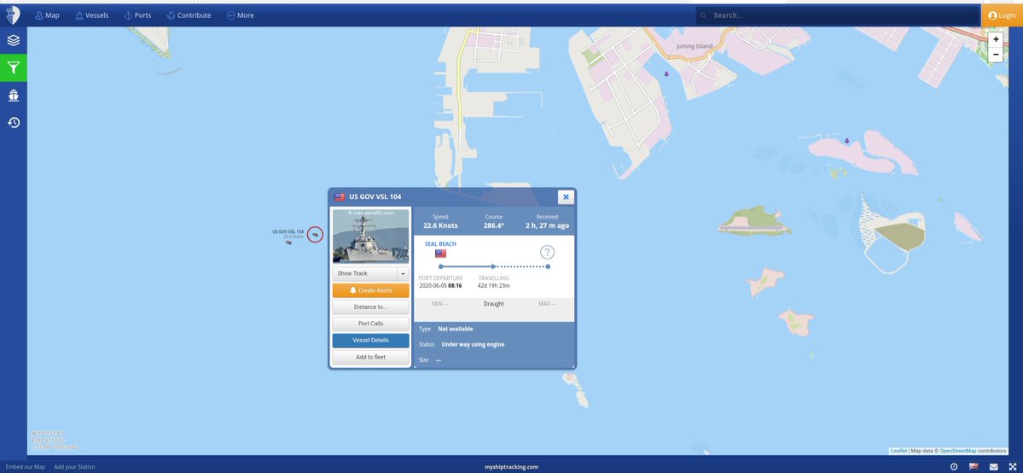
Task: Click the US GOV VSL 104 map label
Action: click(288, 231)
